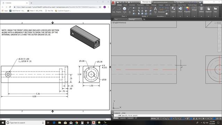
Task: Click the Plot icon in quick access toolbar
Action: click(129, 2)
